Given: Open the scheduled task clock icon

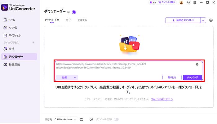Looking at the screenshot, I should coord(91,119).
